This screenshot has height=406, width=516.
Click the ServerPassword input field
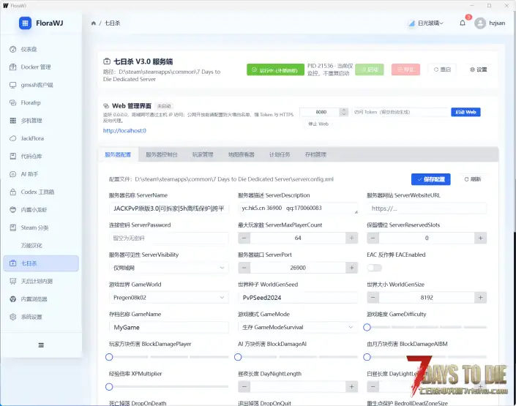point(168,238)
